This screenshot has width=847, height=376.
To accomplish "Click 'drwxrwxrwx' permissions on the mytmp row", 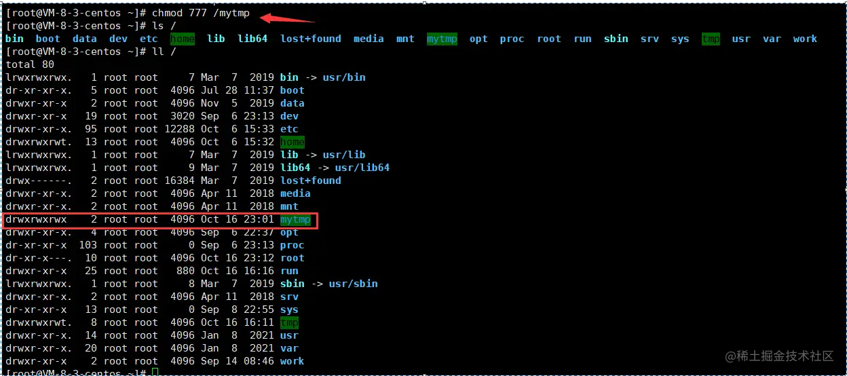I will (36, 219).
